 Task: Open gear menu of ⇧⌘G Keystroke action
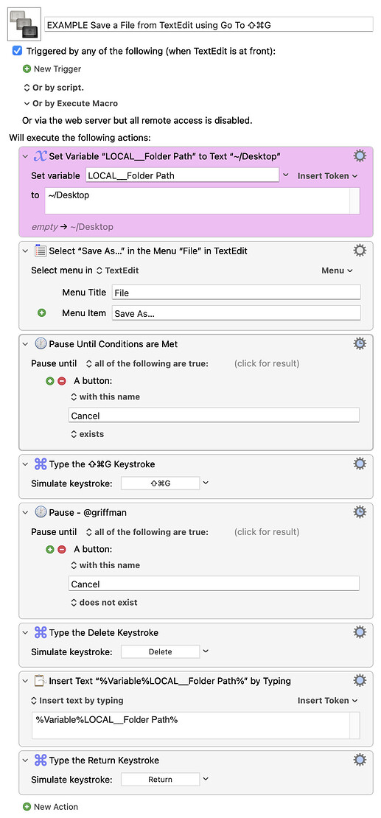tap(360, 464)
